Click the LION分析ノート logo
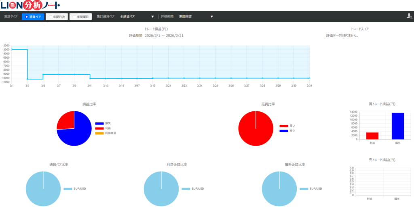Image resolution: width=414 pixels, height=207 pixels. tap(30, 5)
